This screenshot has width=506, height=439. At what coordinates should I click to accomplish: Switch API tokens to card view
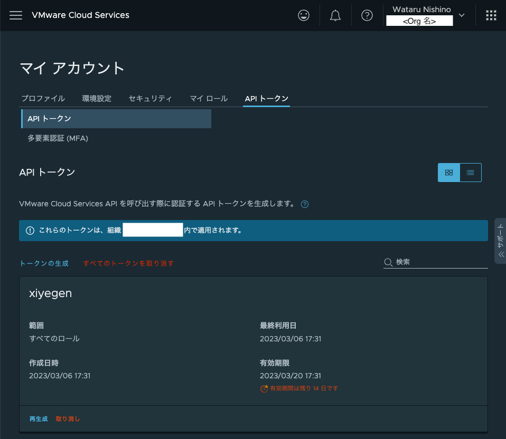coord(448,172)
